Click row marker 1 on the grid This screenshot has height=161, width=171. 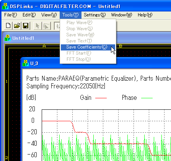tap(7, 81)
